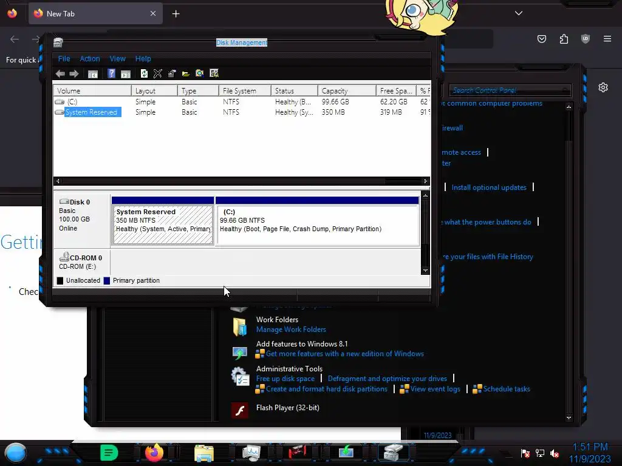Close the New Tab tab
Screen dimensions: 622x466
153,13
